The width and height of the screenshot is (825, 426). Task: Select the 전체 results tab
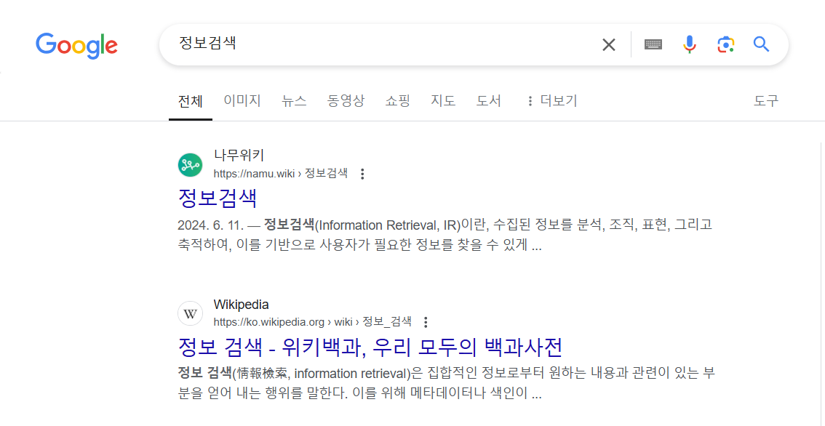pyautogui.click(x=191, y=101)
